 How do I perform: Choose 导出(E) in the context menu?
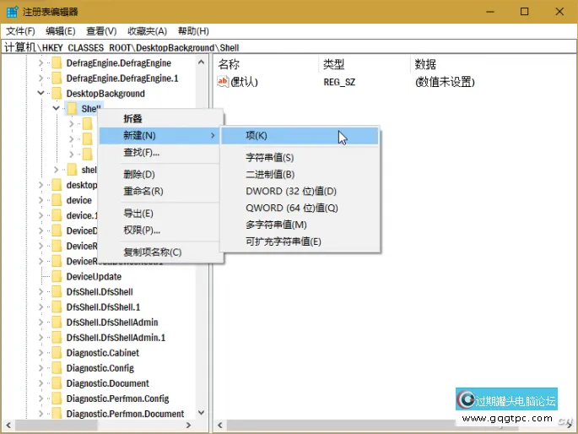coord(160,214)
